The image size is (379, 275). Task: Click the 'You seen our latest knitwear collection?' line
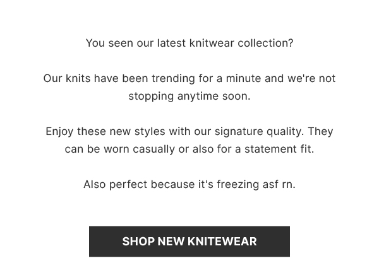pos(189,44)
